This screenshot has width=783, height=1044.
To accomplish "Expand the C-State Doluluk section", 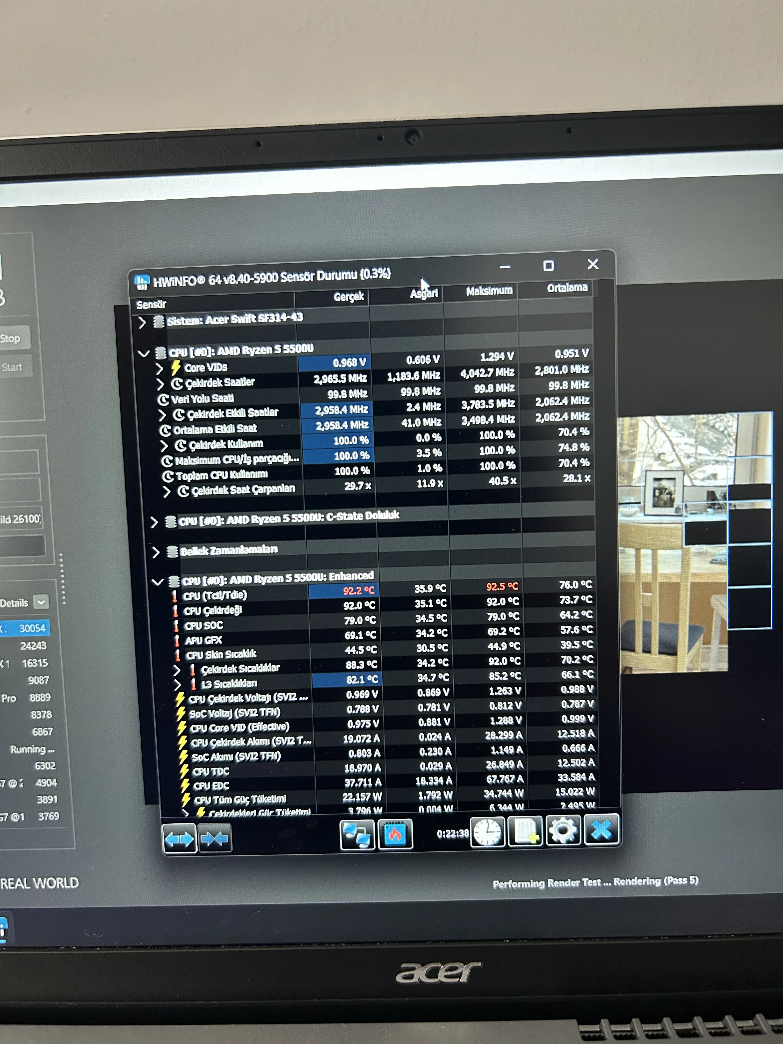I will pos(154,522).
